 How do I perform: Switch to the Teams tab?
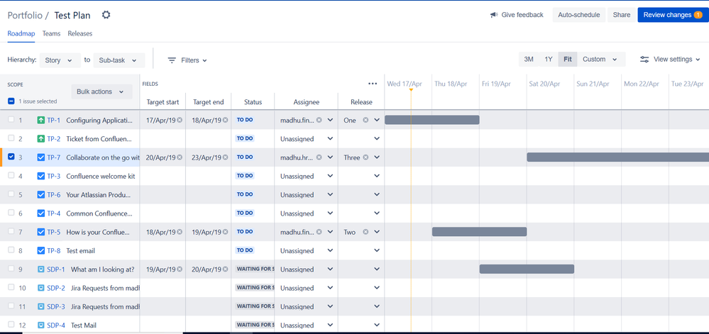[x=52, y=33]
